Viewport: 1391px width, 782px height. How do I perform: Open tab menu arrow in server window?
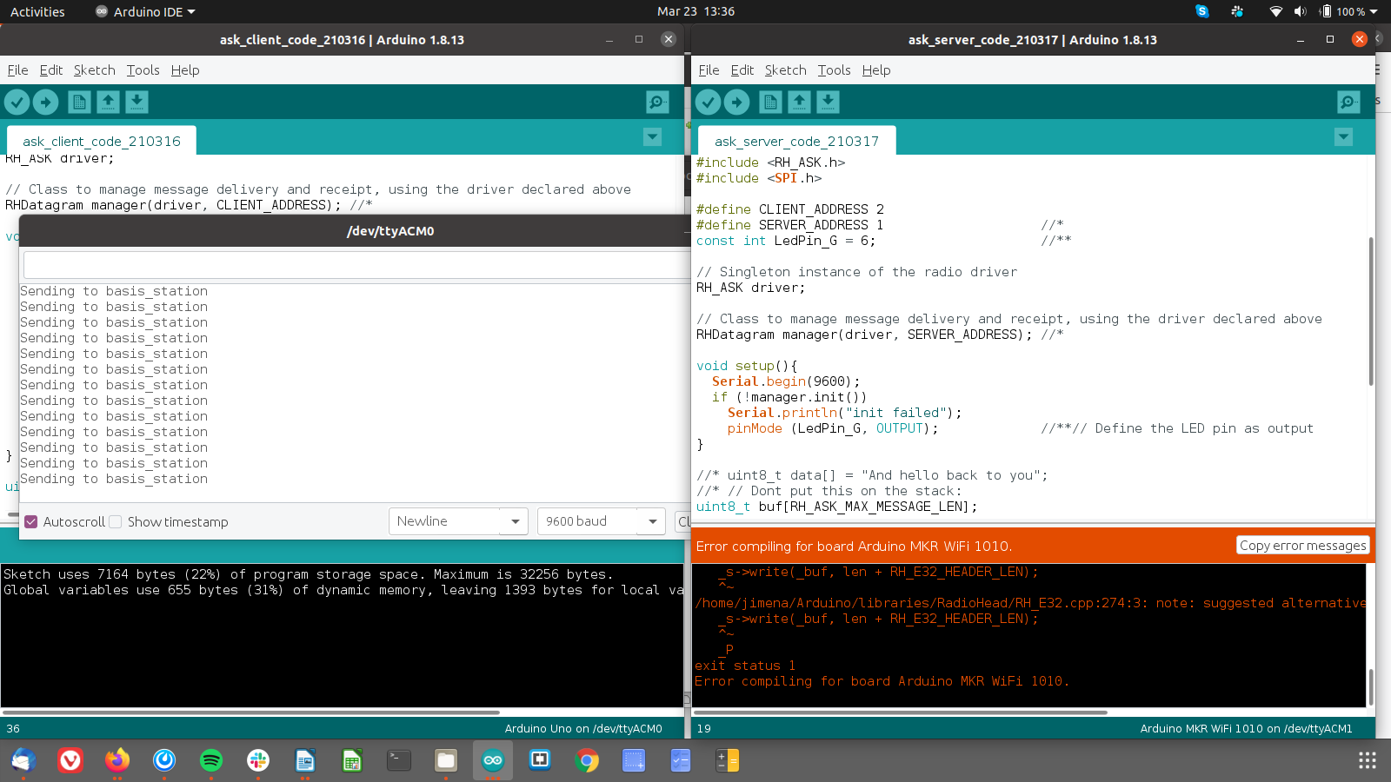(x=1343, y=137)
